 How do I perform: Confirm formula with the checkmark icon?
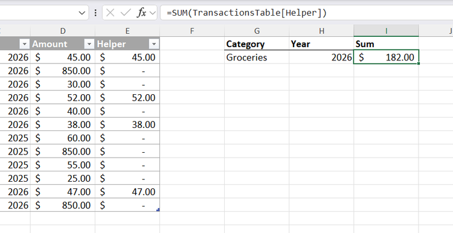(126, 13)
